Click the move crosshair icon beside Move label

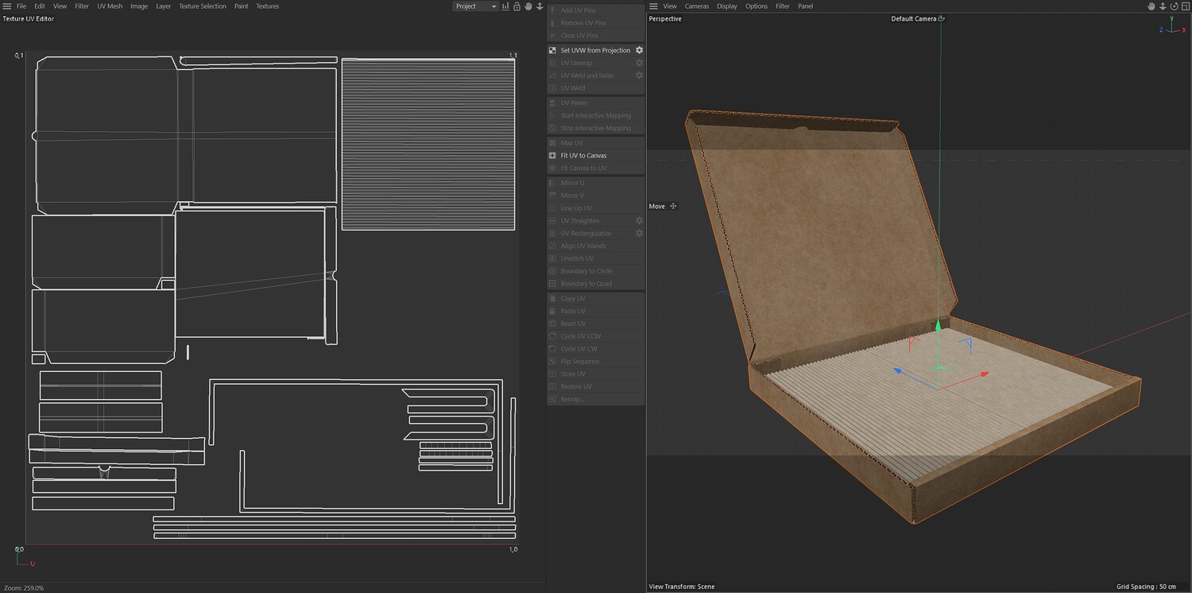point(673,207)
